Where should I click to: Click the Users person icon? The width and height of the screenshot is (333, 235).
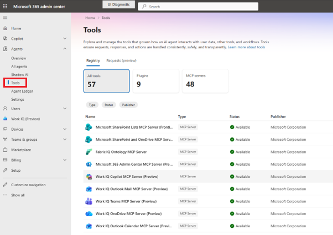click(x=5, y=108)
